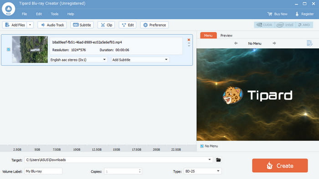Open the Edit menu

tap(39, 14)
